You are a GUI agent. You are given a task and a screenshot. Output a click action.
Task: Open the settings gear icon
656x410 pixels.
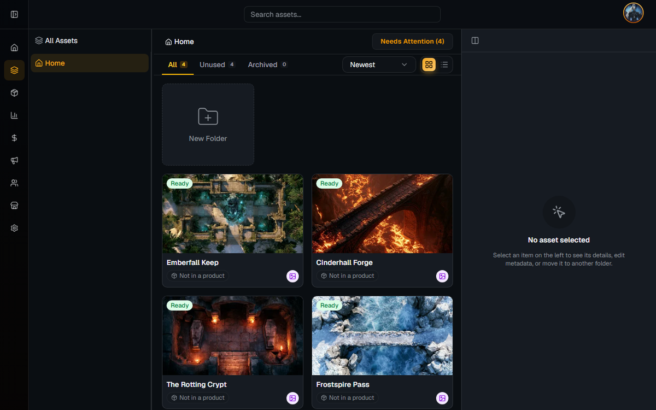click(x=14, y=228)
